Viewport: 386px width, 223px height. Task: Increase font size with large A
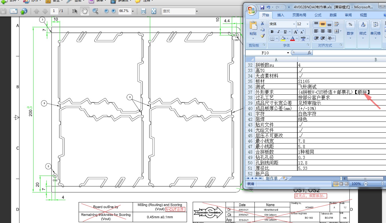pos(296,32)
